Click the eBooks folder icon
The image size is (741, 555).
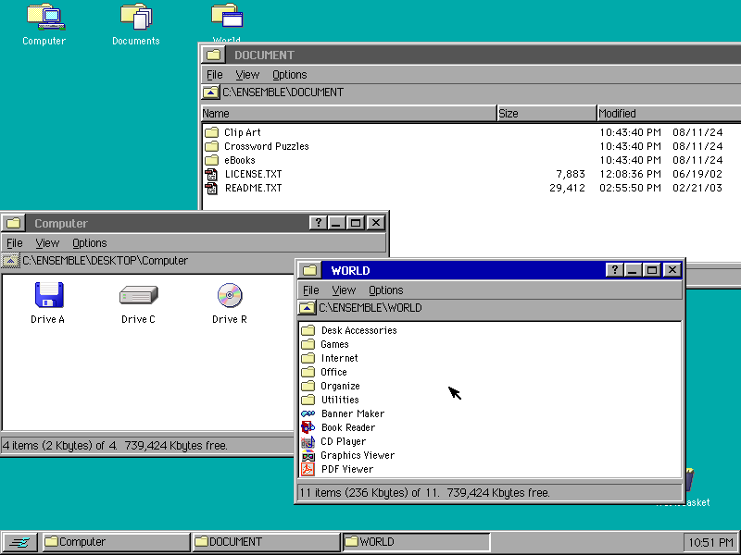[212, 160]
